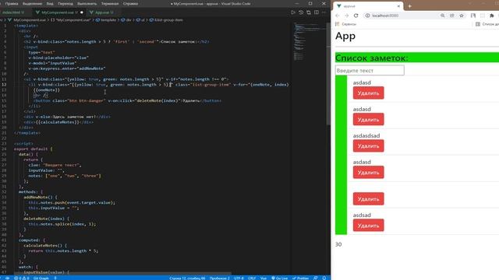Screen dimensions: 499x280
Task: Click the editor vertical scrollbar
Action: tap(328, 73)
